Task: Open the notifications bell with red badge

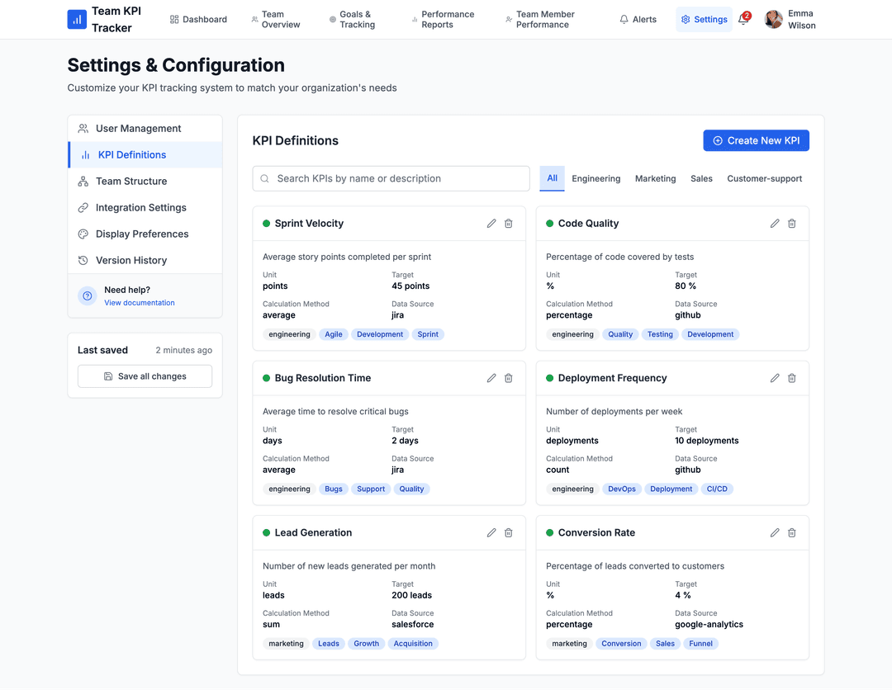Action: pos(743,20)
